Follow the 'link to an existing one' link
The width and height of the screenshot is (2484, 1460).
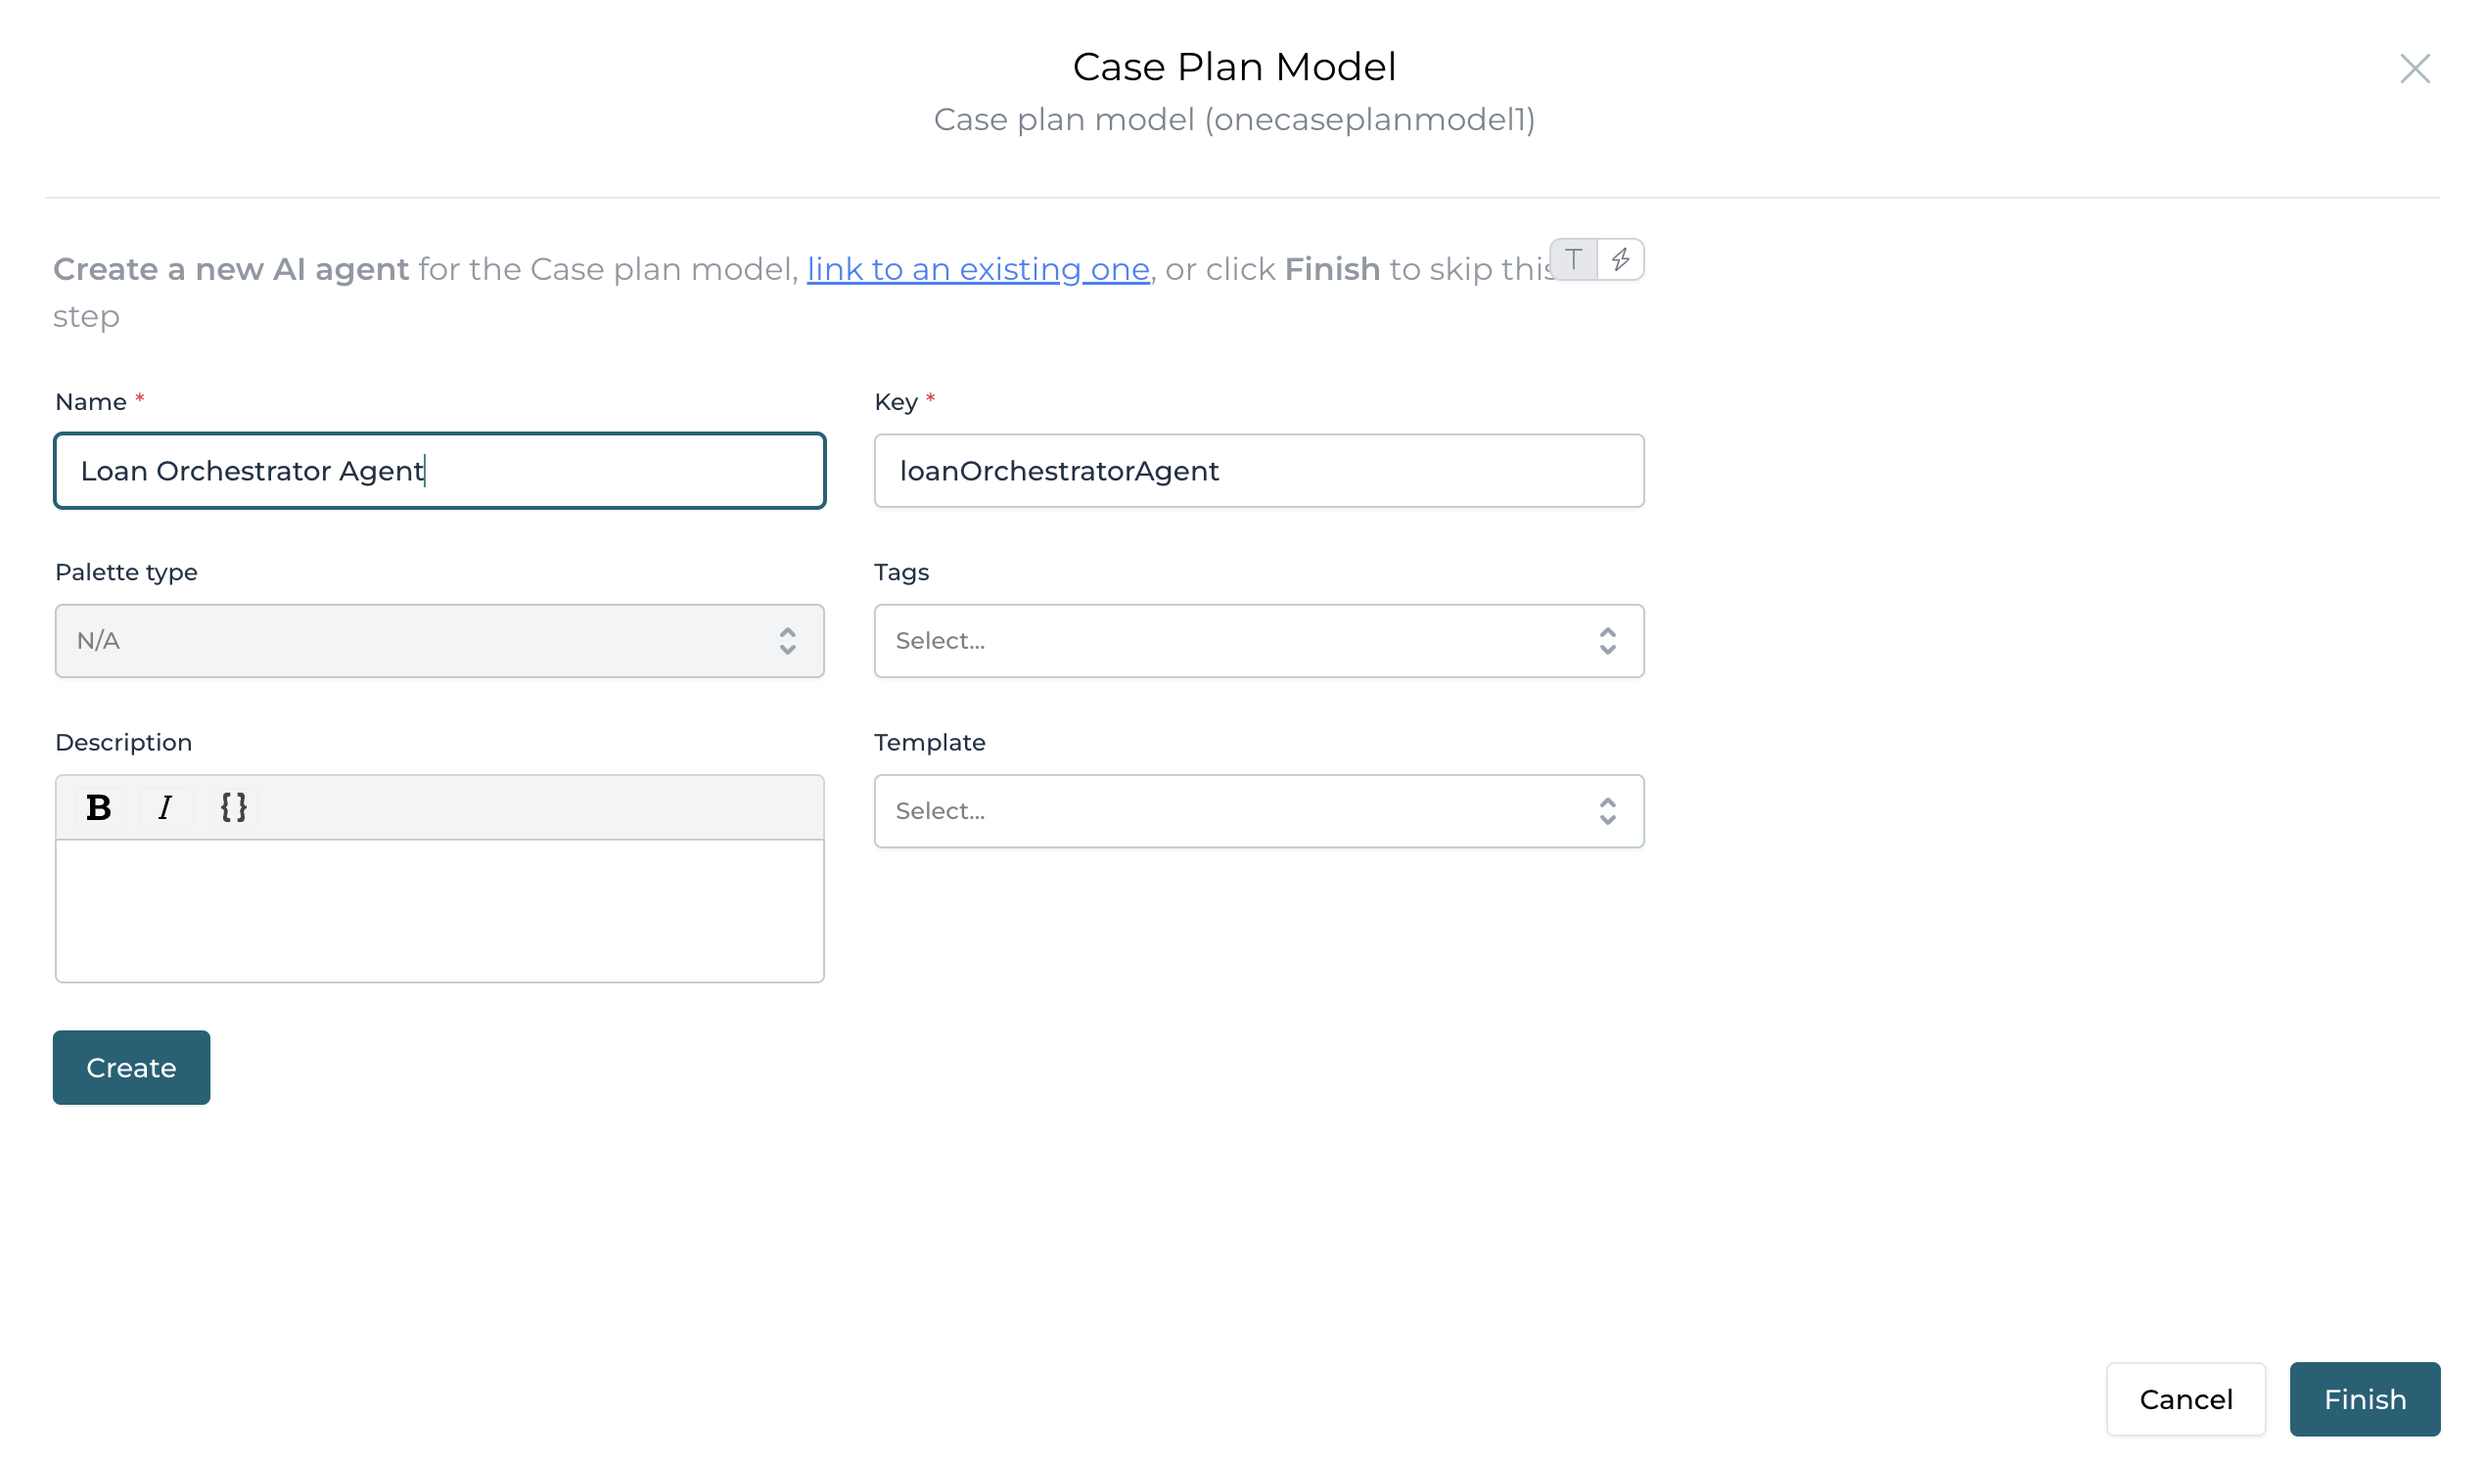pos(978,268)
